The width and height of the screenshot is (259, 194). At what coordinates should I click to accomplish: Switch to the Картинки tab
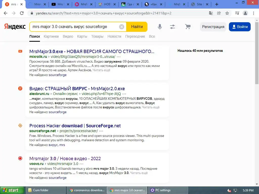(x=51, y=36)
